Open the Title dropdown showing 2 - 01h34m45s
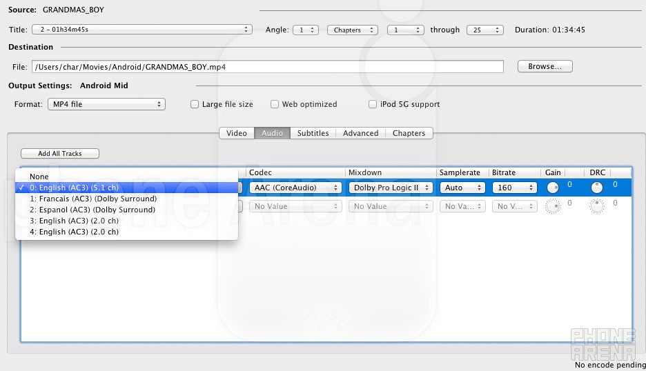646x371 pixels. point(142,30)
